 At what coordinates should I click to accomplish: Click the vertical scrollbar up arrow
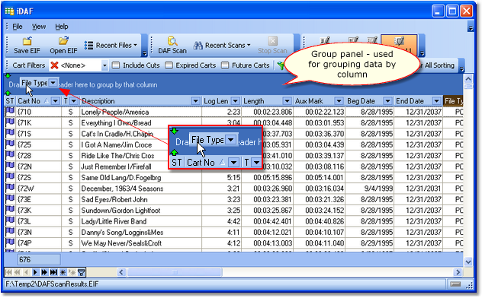click(468, 79)
